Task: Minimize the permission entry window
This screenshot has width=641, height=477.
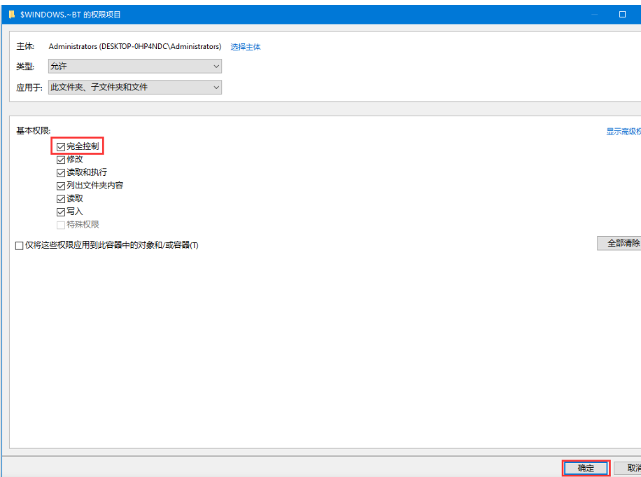Action: 595,14
